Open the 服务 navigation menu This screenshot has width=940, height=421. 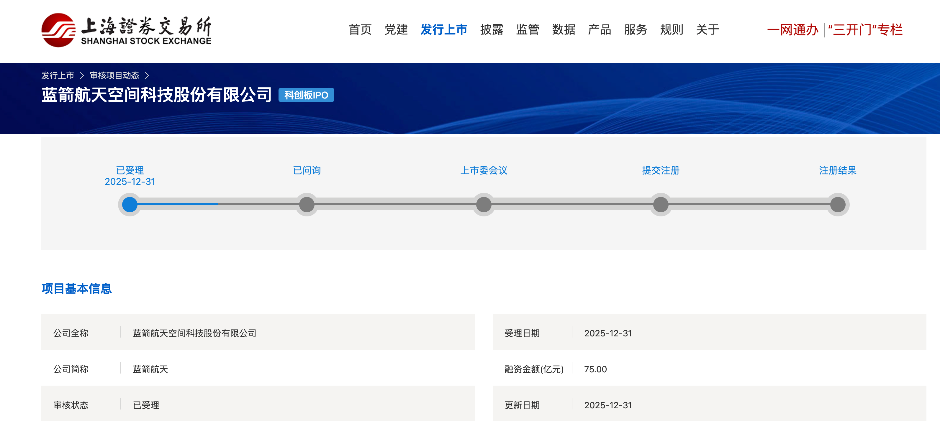[635, 29]
